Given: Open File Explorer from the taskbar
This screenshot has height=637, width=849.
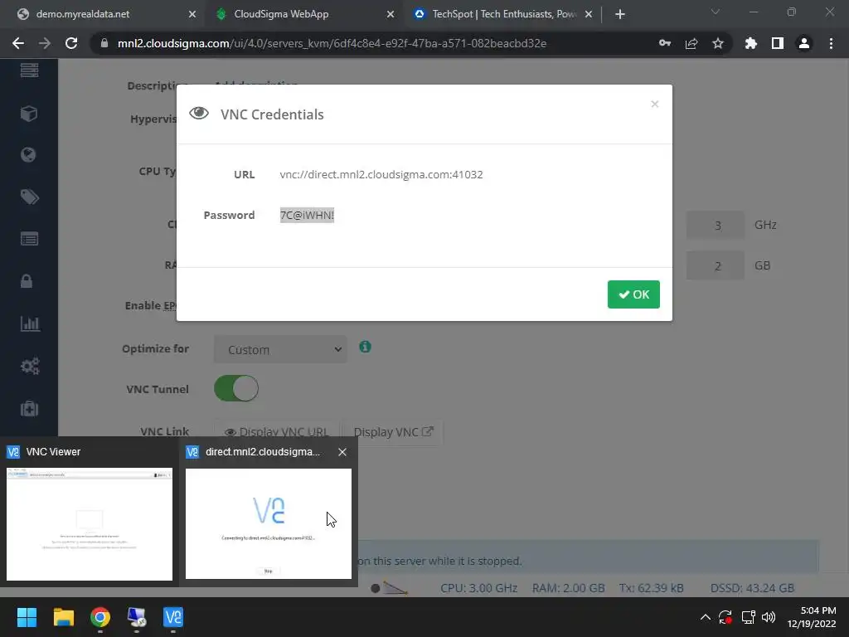Looking at the screenshot, I should pos(63,617).
